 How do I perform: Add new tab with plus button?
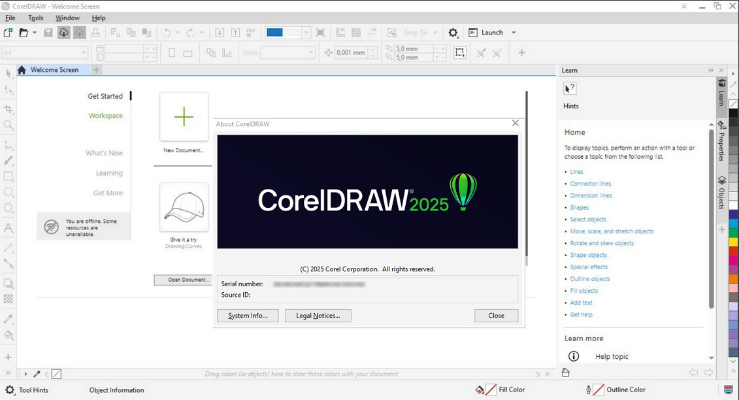(x=96, y=70)
